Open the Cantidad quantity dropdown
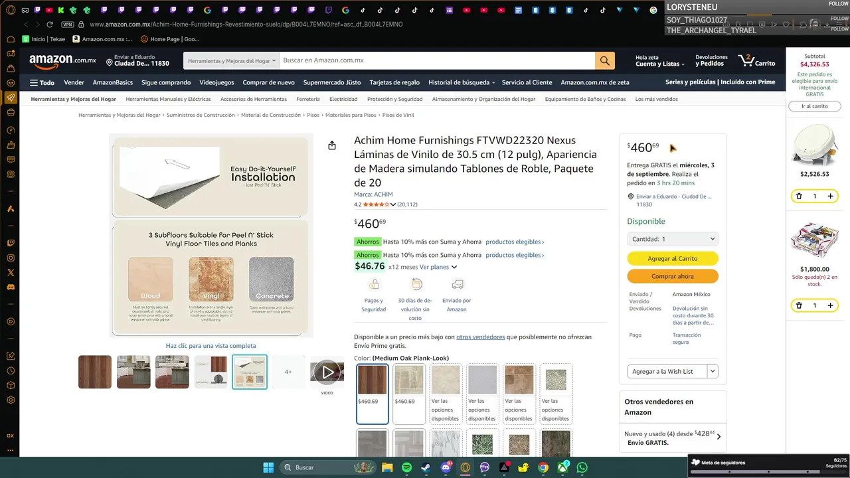The width and height of the screenshot is (850, 478). [x=673, y=239]
